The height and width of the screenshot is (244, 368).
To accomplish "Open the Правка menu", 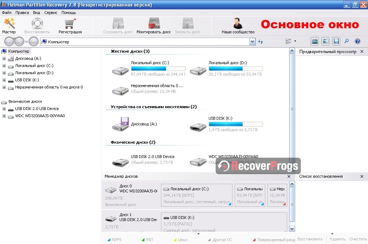I will 22,13.
